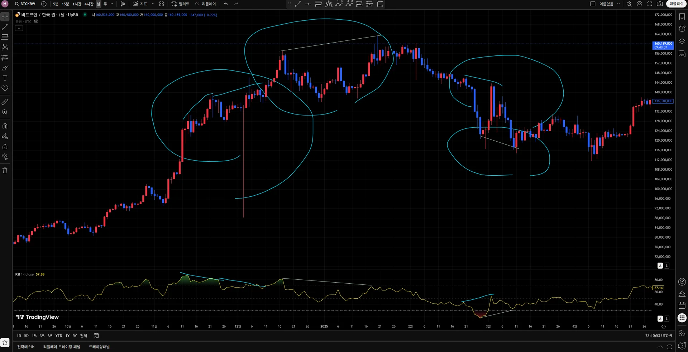Open the alerts clock panel
The height and width of the screenshot is (352, 688).
[x=682, y=29]
